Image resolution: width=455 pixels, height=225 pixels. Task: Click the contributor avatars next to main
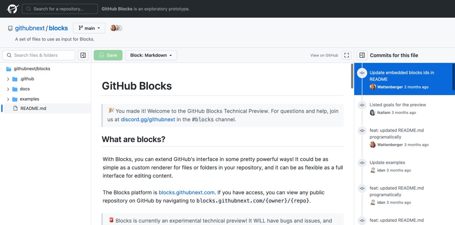click(116, 28)
